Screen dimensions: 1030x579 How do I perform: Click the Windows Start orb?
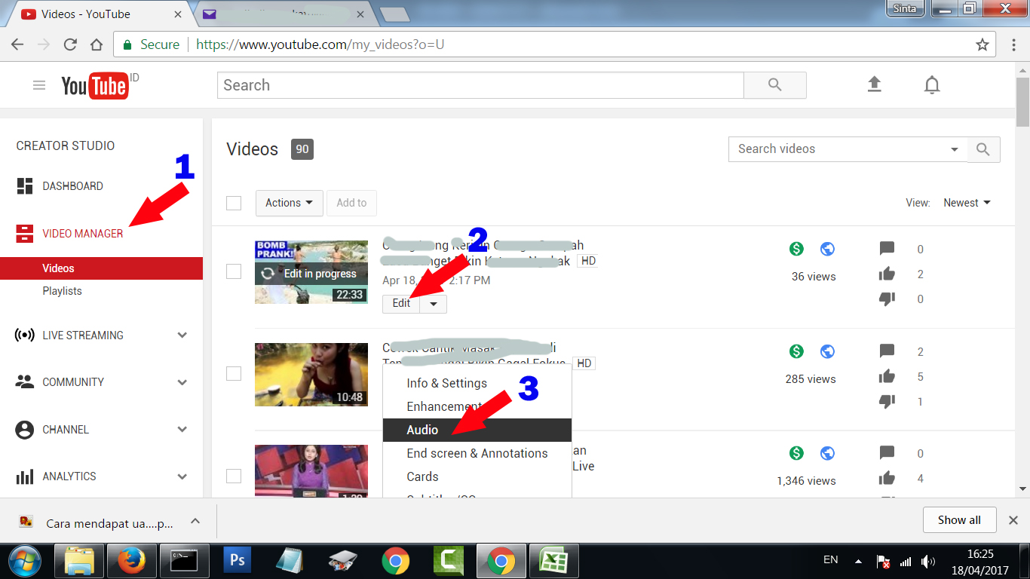pyautogui.click(x=26, y=560)
